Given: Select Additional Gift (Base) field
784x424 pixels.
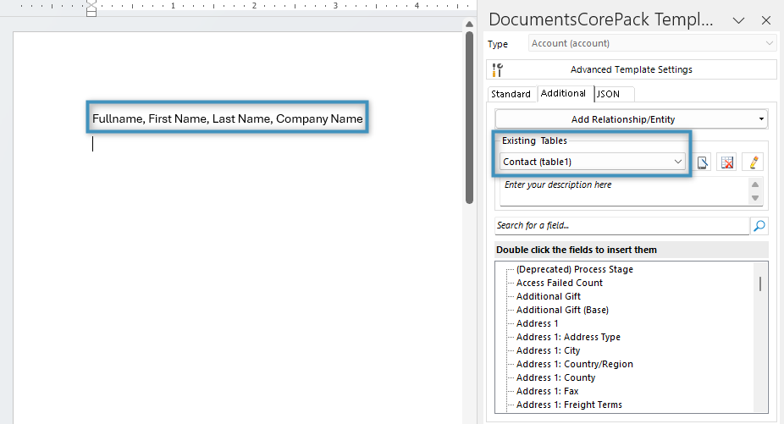Looking at the screenshot, I should click(562, 310).
